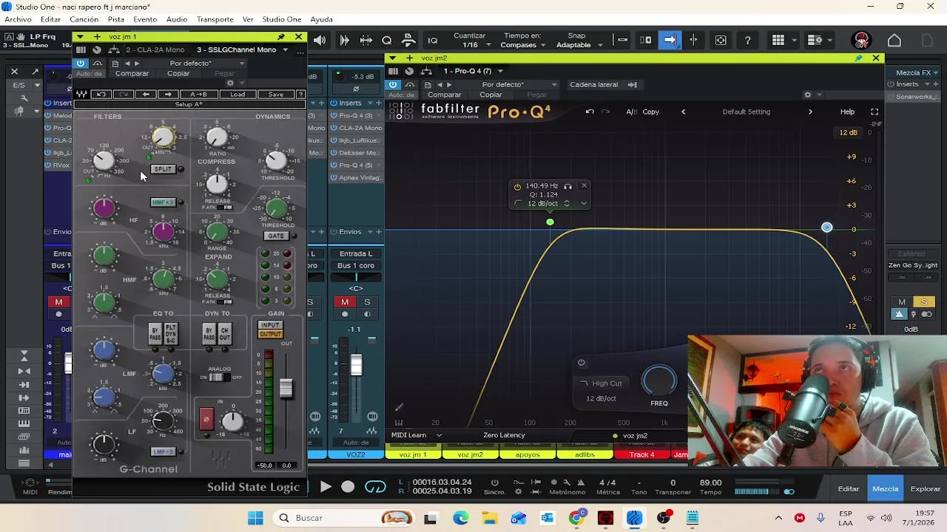947x532 pixels.
Task: Switch to the Explorar view tab
Action: [926, 488]
